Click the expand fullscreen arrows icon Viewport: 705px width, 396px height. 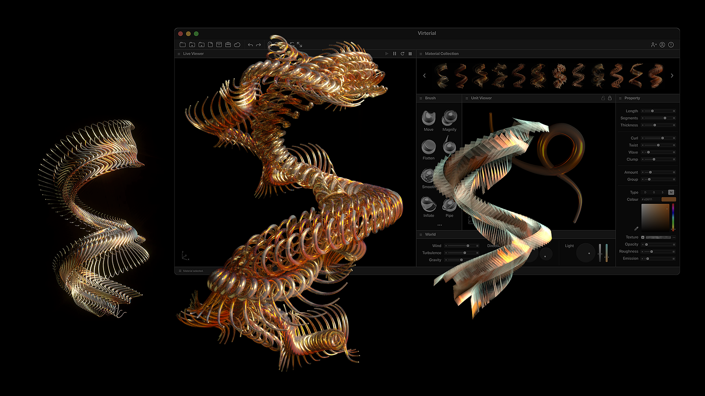299,44
